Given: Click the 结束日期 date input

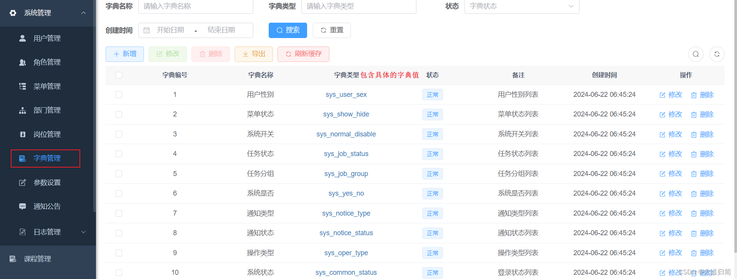Looking at the screenshot, I should pos(221,30).
